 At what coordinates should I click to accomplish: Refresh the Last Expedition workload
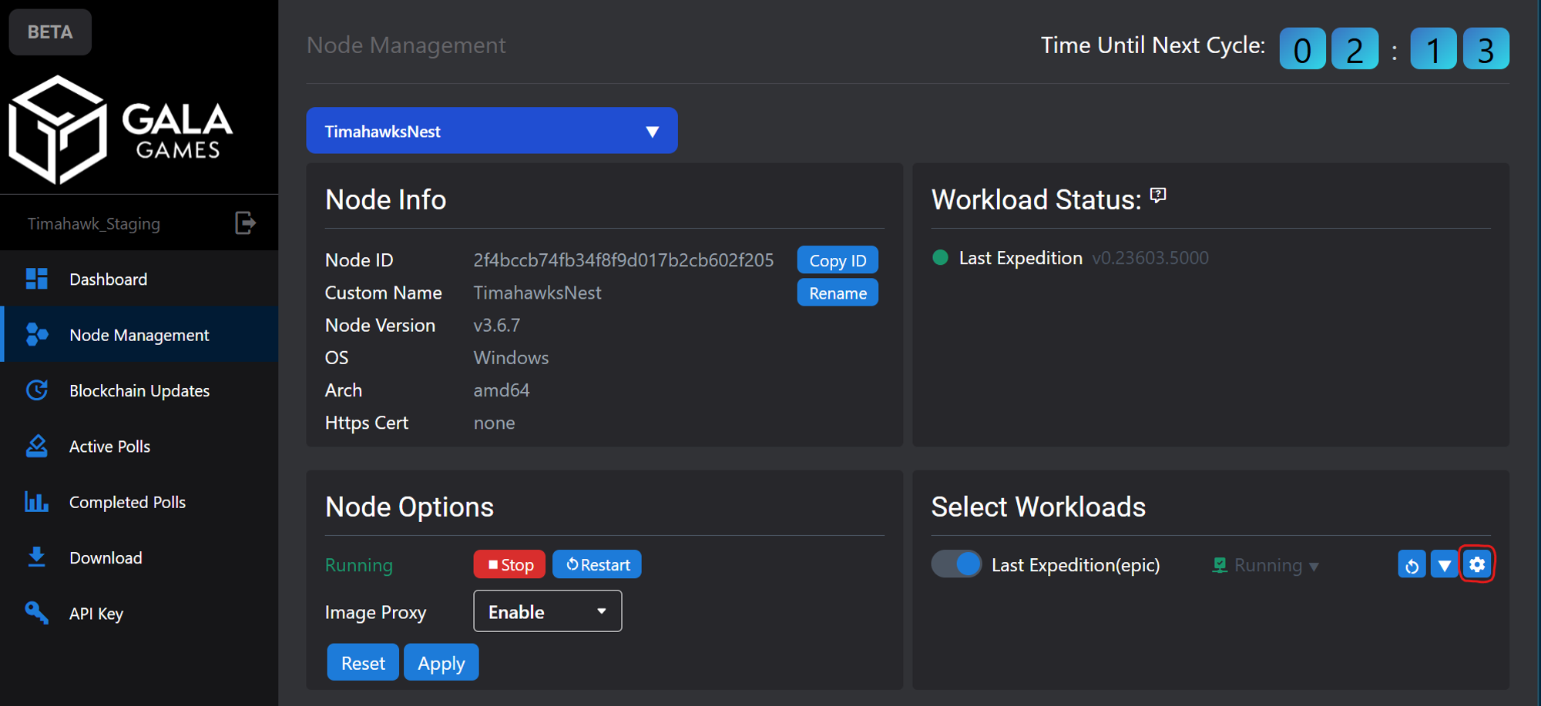point(1412,564)
